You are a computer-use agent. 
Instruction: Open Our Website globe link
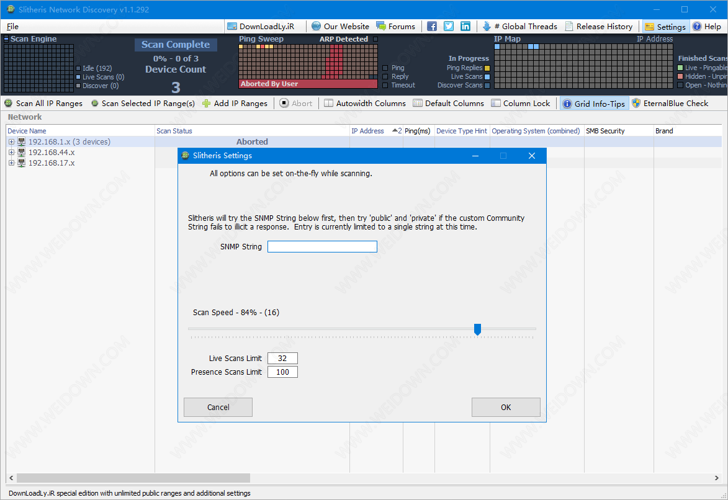pyautogui.click(x=340, y=27)
